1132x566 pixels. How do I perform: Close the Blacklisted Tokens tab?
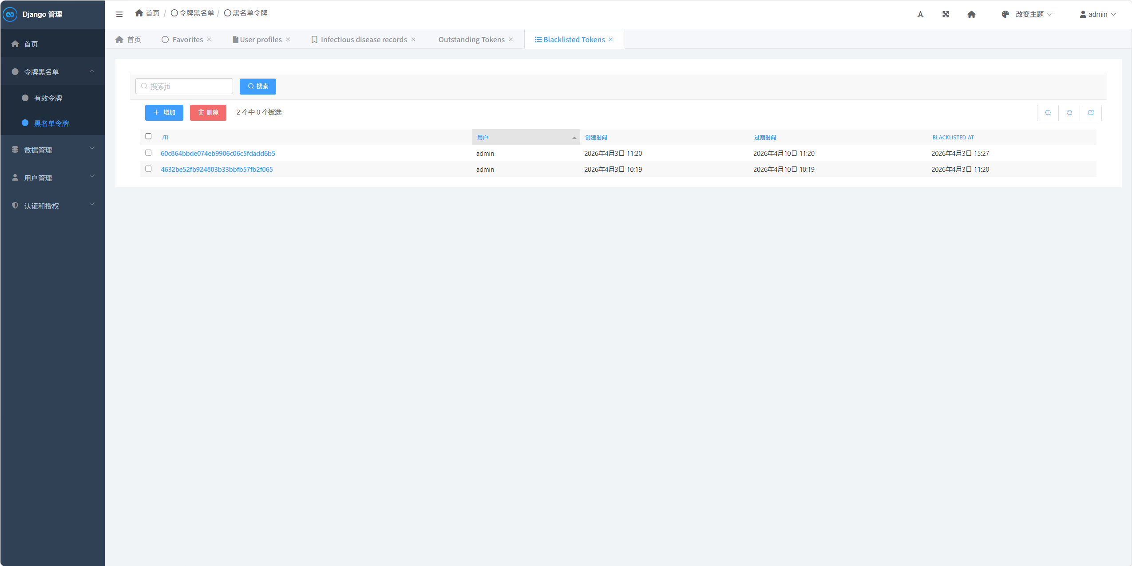611,40
